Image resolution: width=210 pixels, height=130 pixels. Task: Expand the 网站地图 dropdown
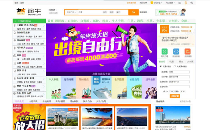coord(170,3)
